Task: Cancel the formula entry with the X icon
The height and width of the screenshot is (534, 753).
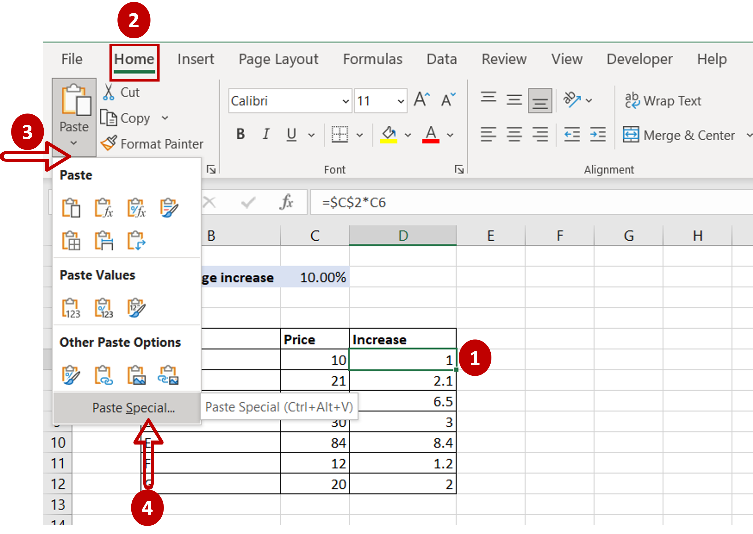Action: click(x=209, y=202)
